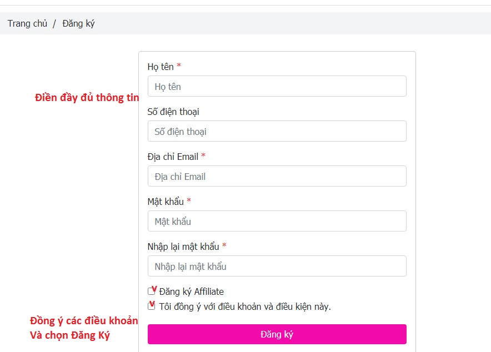Click into the Số điện thoại input box
The width and height of the screenshot is (491, 352).
pos(277,131)
